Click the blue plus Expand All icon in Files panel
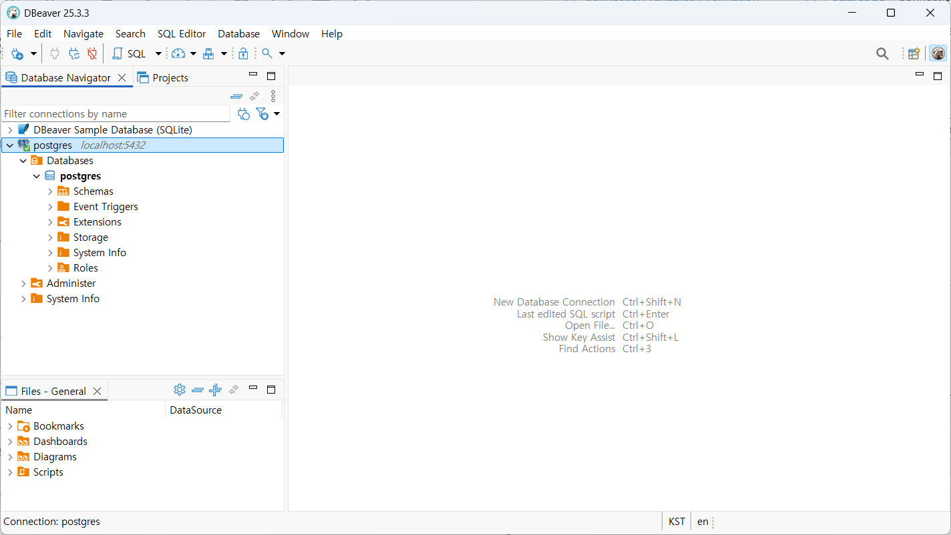 [215, 390]
